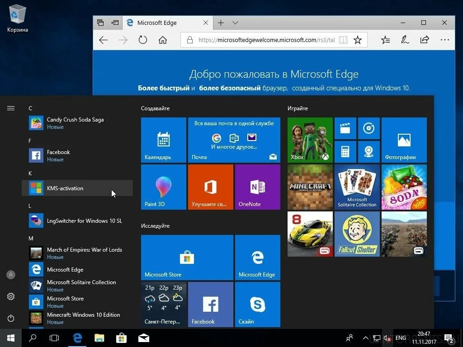Jump to letter F group header
This screenshot has width=463, height=347.
[x=30, y=141]
